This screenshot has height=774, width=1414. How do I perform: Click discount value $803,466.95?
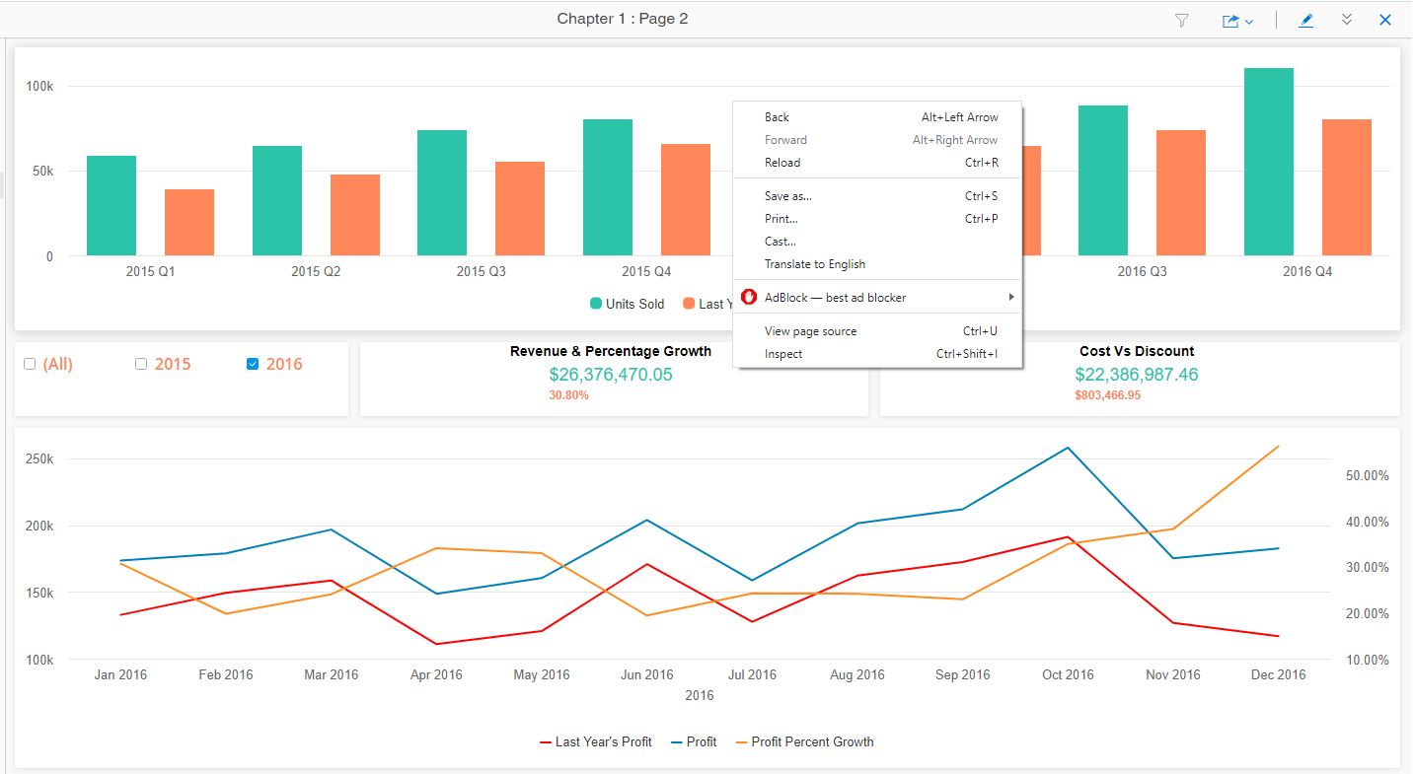[x=1108, y=395]
